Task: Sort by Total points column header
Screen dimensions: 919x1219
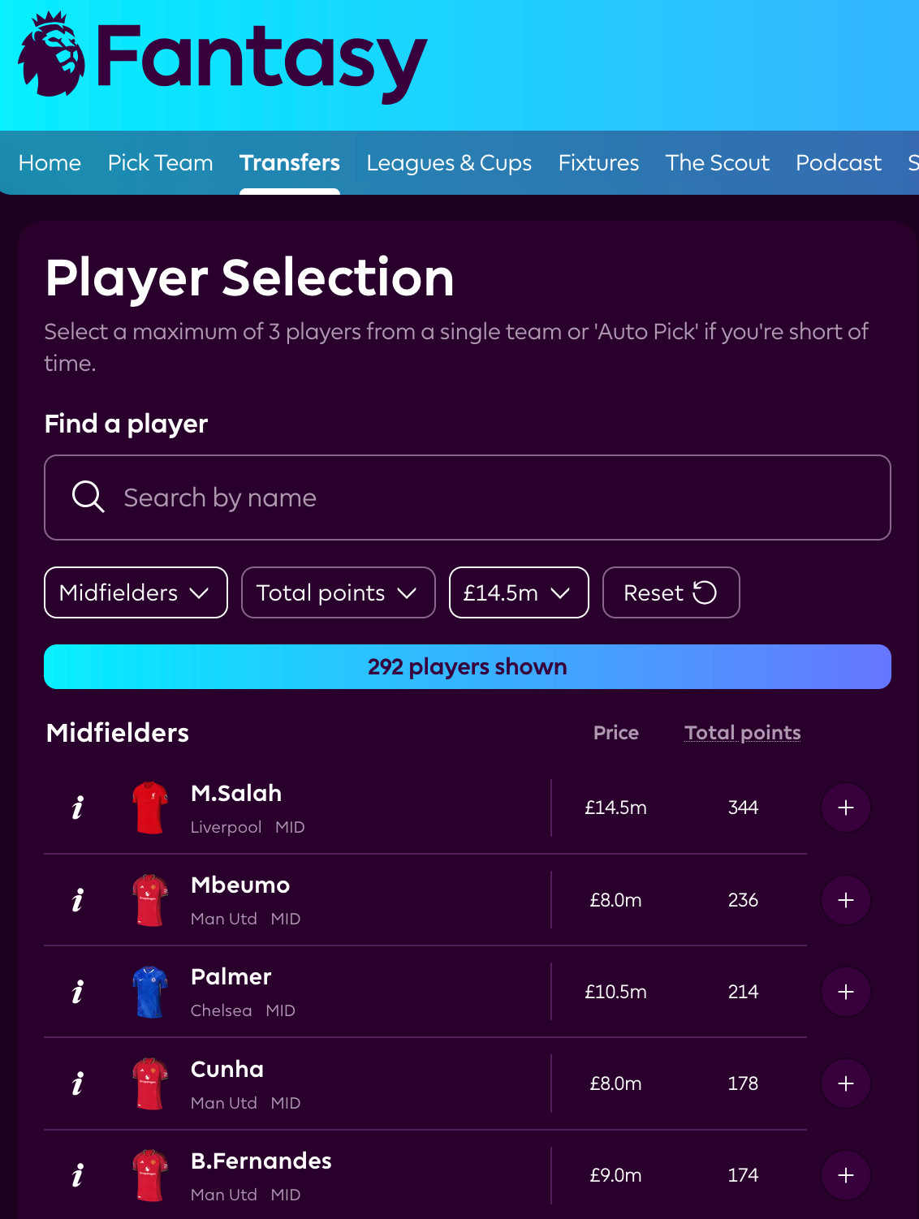Action: [743, 733]
